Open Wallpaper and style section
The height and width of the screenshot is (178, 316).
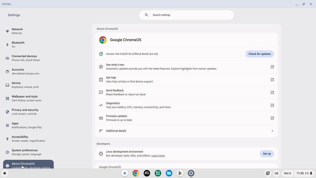(x=28, y=98)
